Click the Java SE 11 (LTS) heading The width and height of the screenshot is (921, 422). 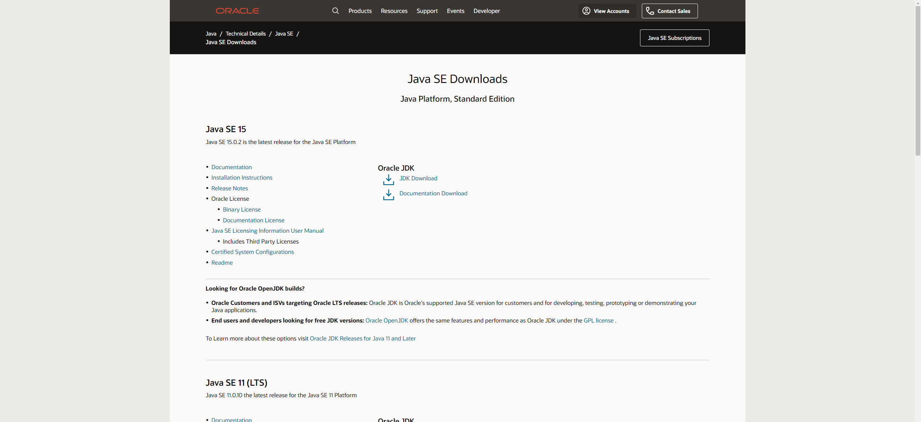[236, 382]
